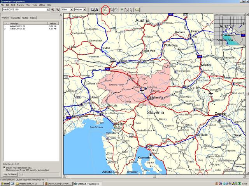Open the Utilities menu
The image size is (249, 186).
(x=42, y=5)
